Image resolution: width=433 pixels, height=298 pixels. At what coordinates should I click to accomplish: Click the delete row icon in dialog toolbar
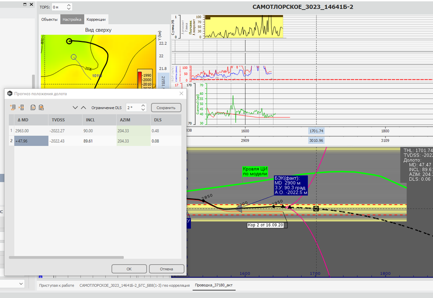pyautogui.click(x=21, y=107)
